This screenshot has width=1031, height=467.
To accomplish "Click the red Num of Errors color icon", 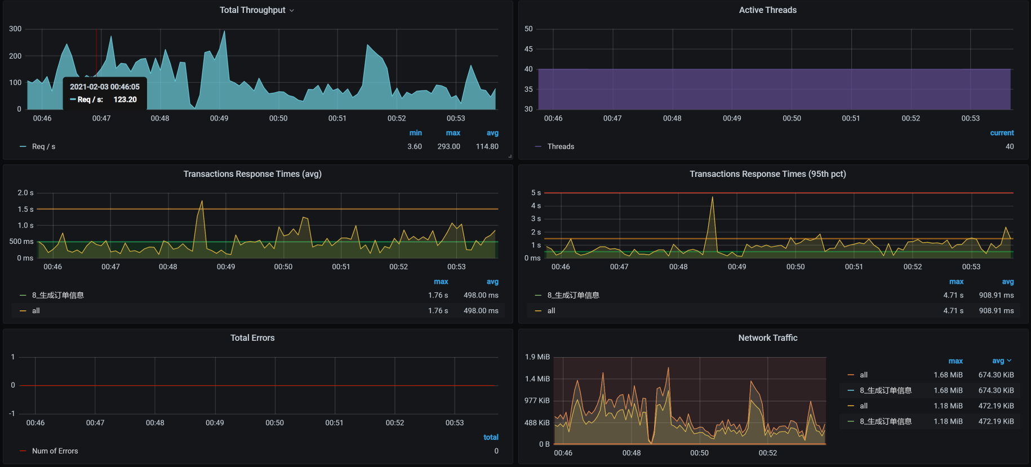I will coord(23,451).
